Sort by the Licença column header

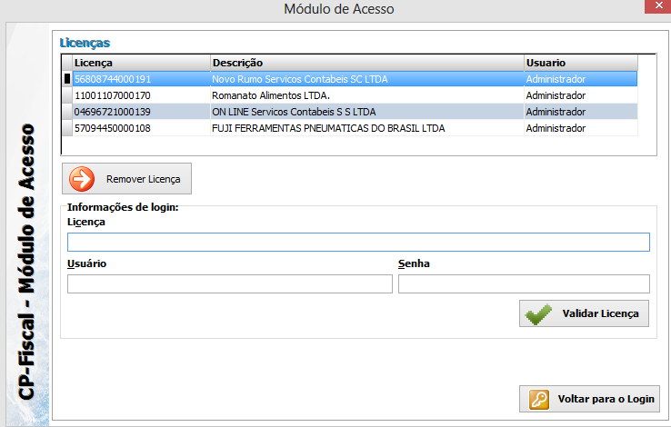coord(141,63)
